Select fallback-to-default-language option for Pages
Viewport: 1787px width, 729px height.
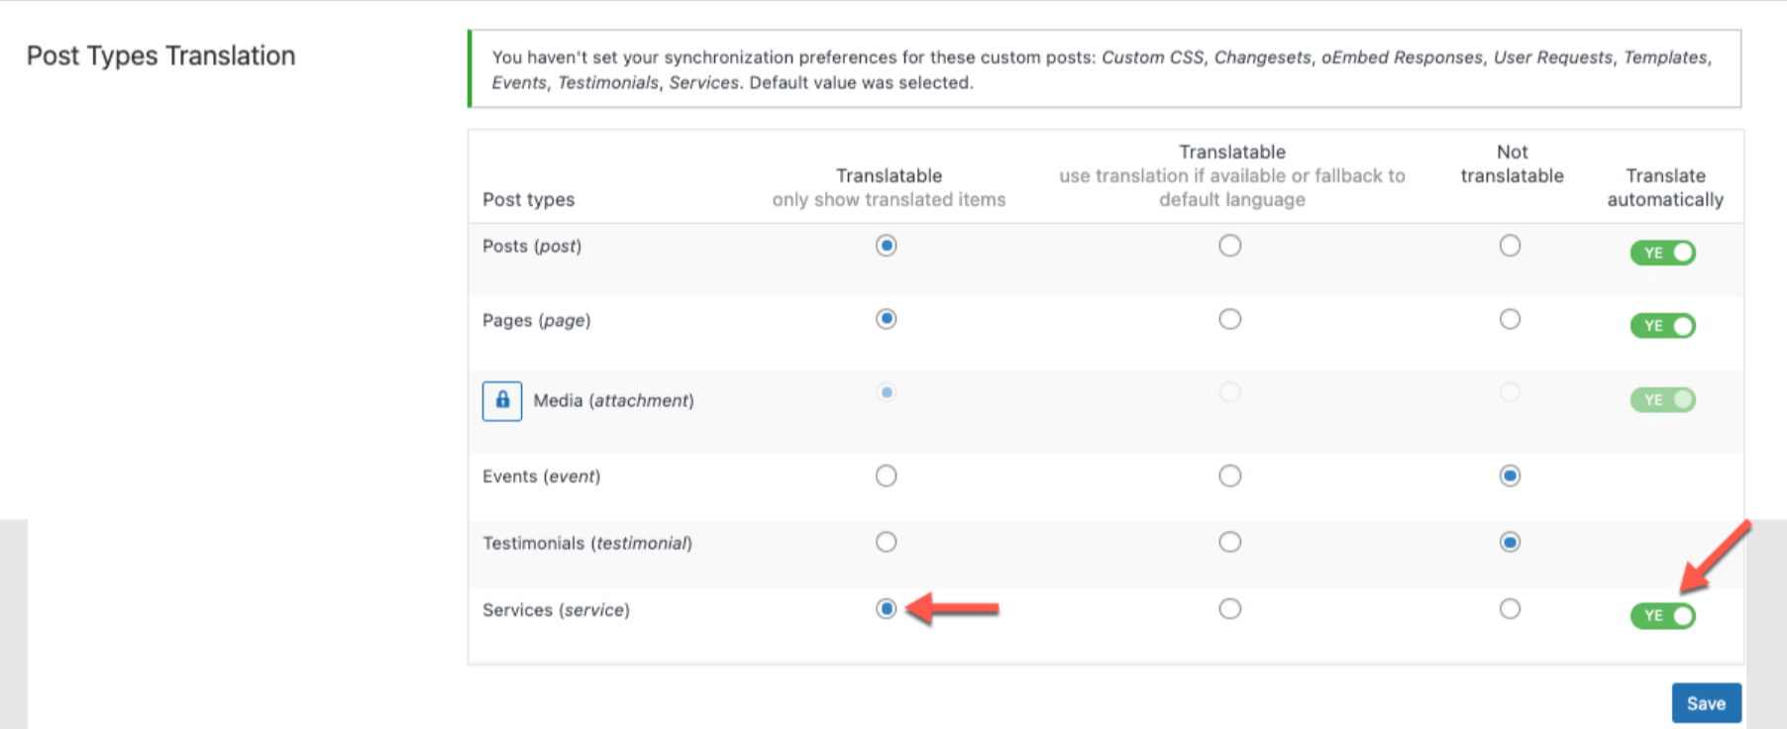pos(1229,319)
